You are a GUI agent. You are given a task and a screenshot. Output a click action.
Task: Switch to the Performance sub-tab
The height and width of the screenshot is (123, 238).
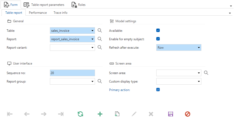(x=38, y=13)
